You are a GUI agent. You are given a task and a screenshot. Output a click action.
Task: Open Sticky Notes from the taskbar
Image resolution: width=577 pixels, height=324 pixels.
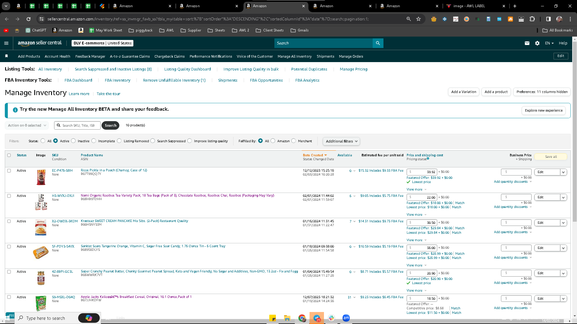[x=273, y=318]
